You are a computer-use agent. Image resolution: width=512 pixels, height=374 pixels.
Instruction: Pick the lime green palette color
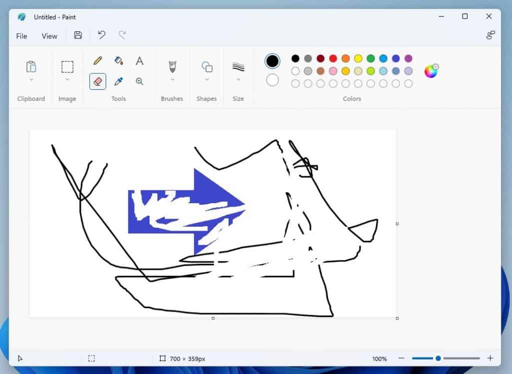click(370, 71)
